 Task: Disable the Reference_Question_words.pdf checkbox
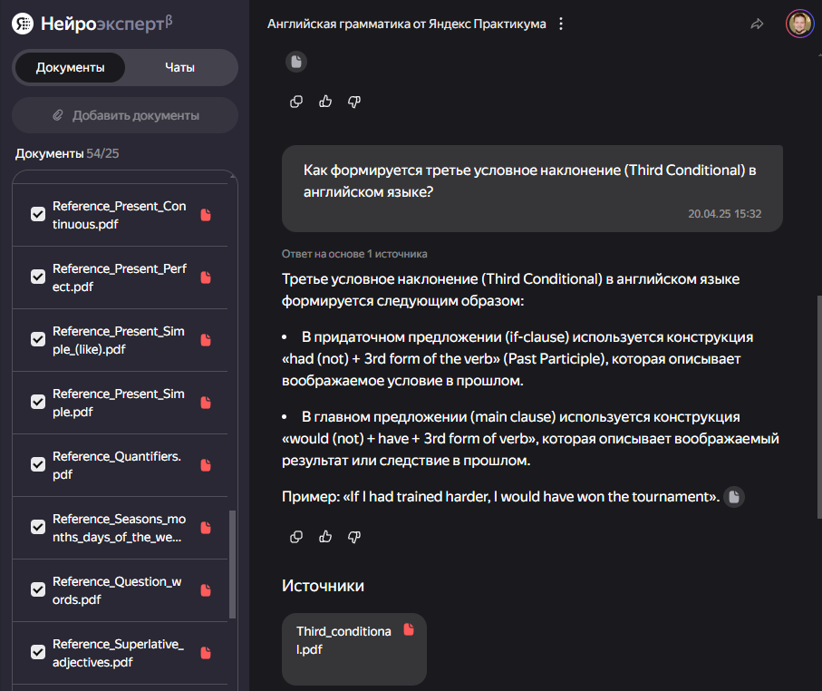(x=38, y=589)
